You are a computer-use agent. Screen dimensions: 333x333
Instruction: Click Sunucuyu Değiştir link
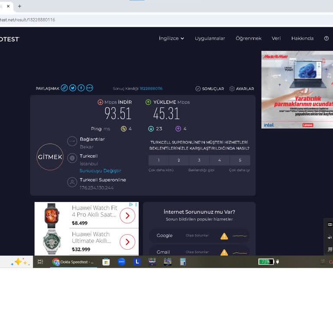(x=100, y=171)
